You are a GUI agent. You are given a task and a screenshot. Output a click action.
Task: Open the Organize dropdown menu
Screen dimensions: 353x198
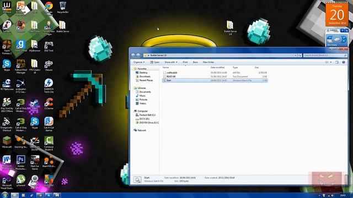click(139, 62)
